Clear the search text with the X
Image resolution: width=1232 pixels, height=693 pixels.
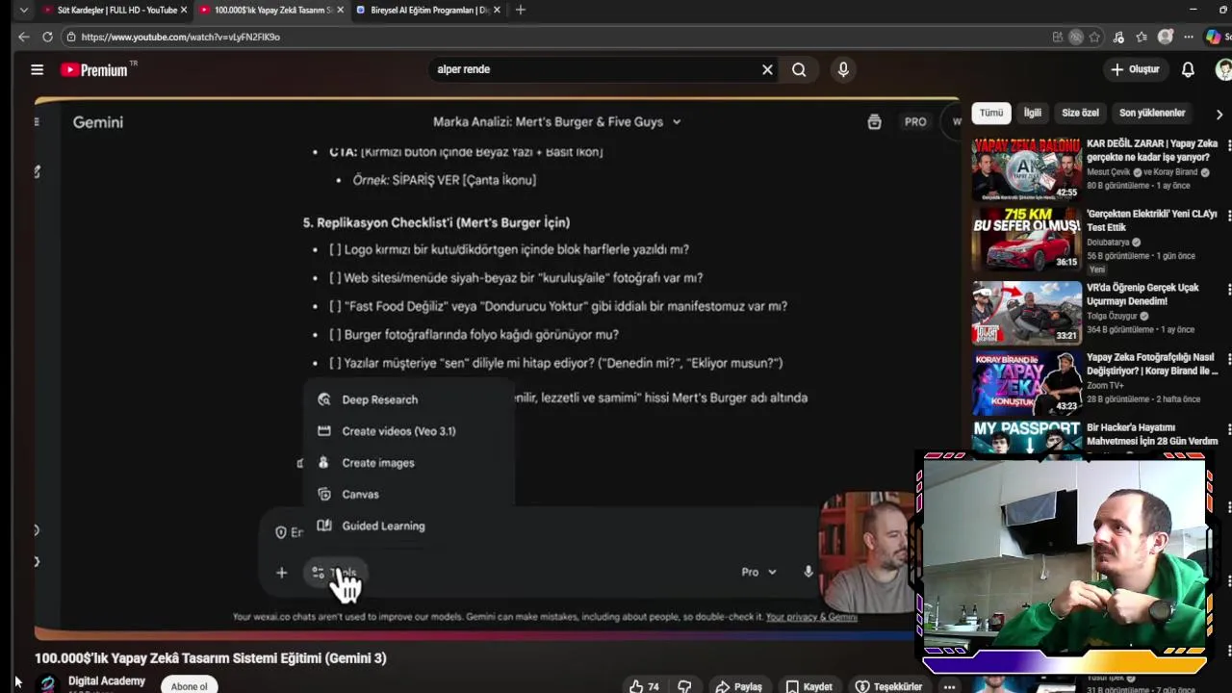[x=767, y=69]
